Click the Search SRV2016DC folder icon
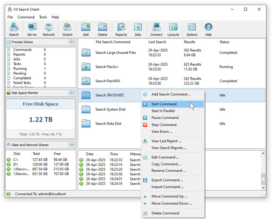 (86, 95)
